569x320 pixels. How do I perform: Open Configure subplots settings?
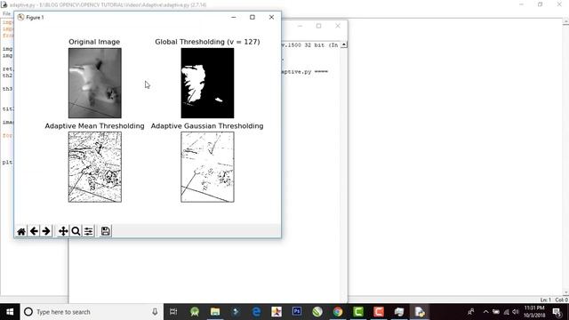click(x=88, y=231)
